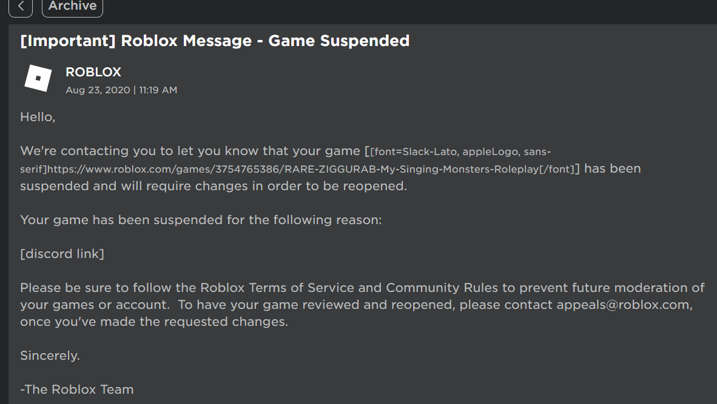The height and width of the screenshot is (404, 717).
Task: Archive this Roblox message
Action: click(72, 7)
